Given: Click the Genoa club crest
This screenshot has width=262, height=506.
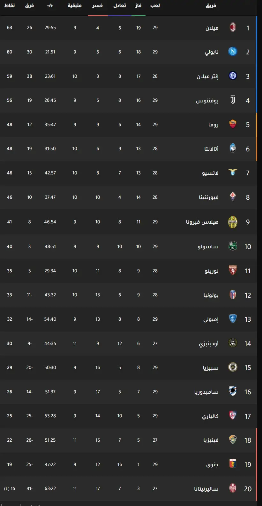Looking at the screenshot, I should point(233,464).
